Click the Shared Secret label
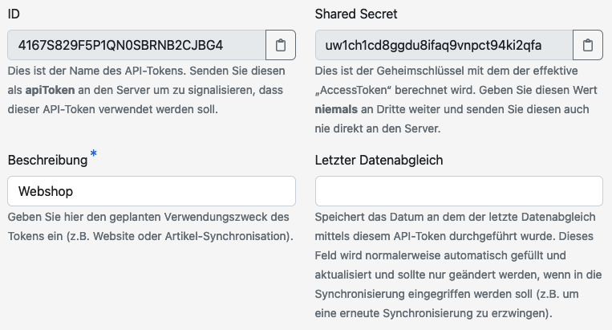The width and height of the screenshot is (612, 330). pyautogui.click(x=356, y=14)
